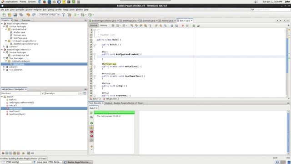The height and width of the screenshot is (164, 291).
Task: Click Rerun Failed icon in Test Results
Action: [91, 117]
